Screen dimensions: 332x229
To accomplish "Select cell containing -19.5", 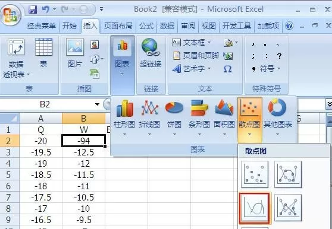I will coord(40,152).
